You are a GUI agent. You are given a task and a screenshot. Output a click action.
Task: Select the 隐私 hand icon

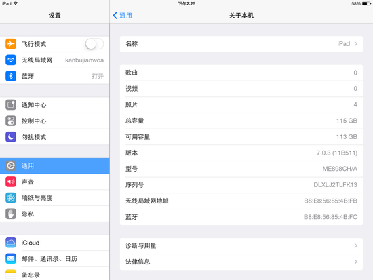(11, 214)
